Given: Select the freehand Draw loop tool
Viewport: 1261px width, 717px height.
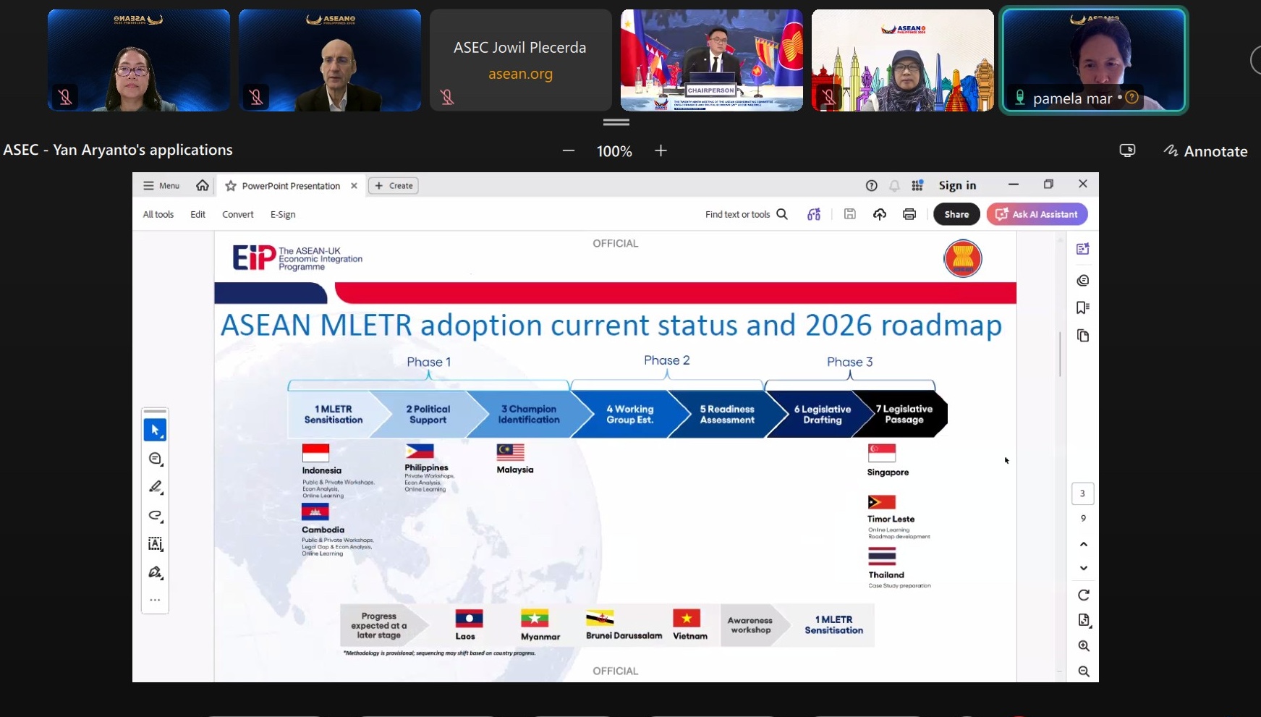Looking at the screenshot, I should coord(155,515).
